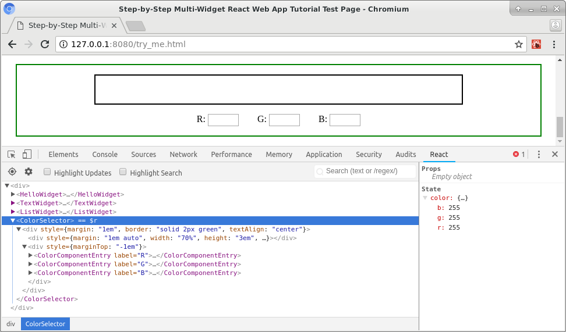Click the color preview box

pyautogui.click(x=278, y=90)
